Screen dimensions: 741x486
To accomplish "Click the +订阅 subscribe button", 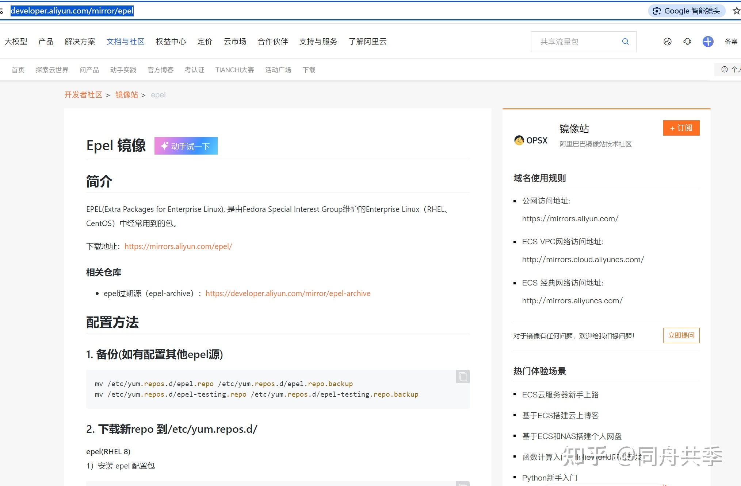I will tap(681, 128).
